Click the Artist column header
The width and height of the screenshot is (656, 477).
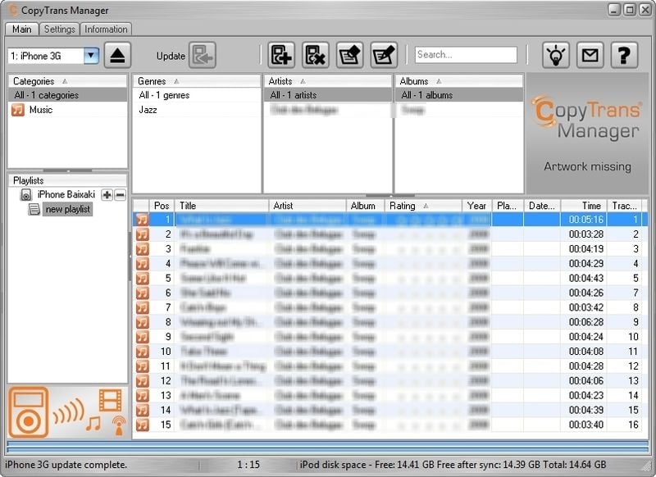tap(307, 206)
